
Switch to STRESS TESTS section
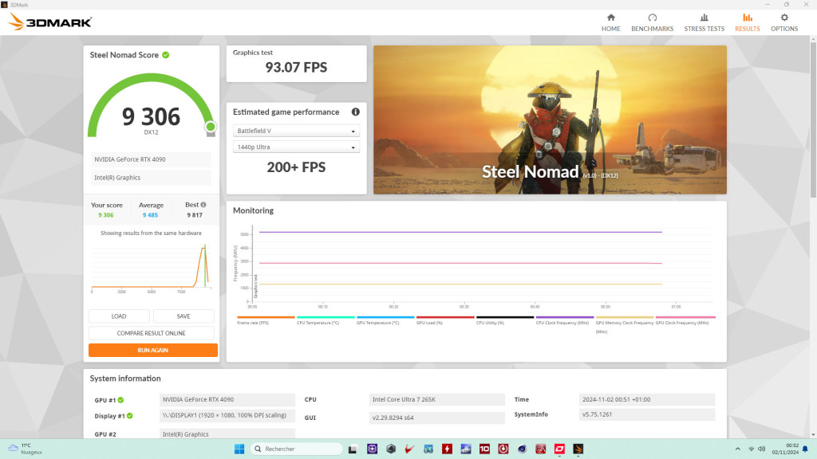tap(704, 23)
